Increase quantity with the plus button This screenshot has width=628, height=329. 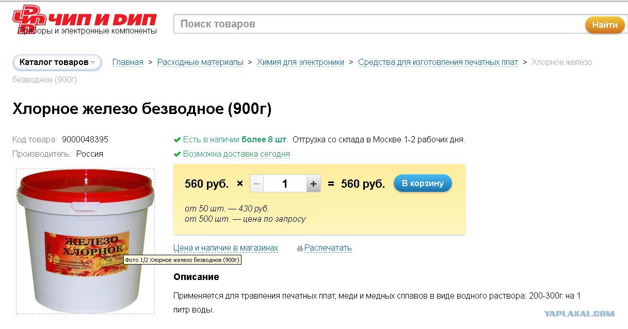coord(313,184)
